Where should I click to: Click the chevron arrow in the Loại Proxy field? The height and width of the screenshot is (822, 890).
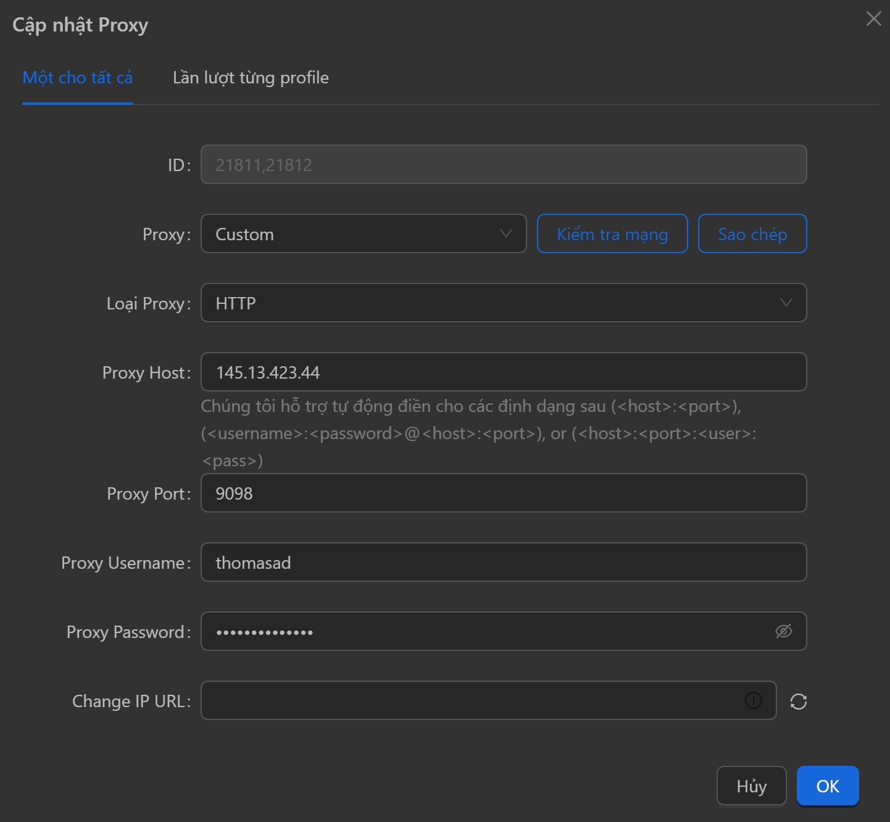pos(786,303)
